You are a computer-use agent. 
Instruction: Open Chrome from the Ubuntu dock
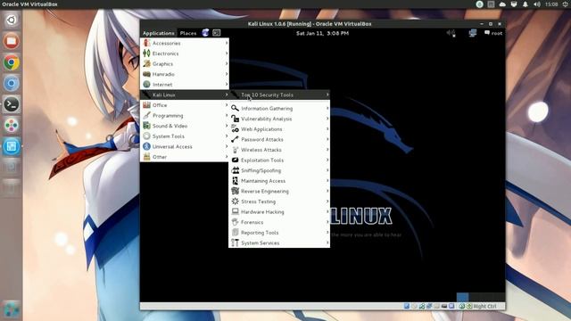(12, 62)
